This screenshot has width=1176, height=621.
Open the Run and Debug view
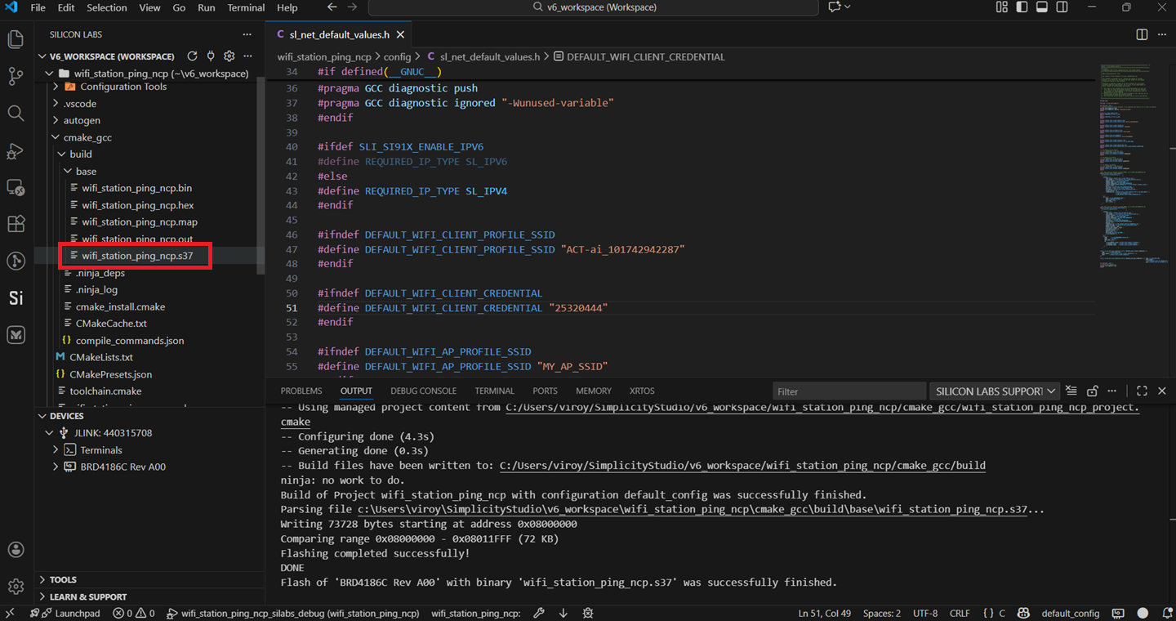tap(16, 150)
